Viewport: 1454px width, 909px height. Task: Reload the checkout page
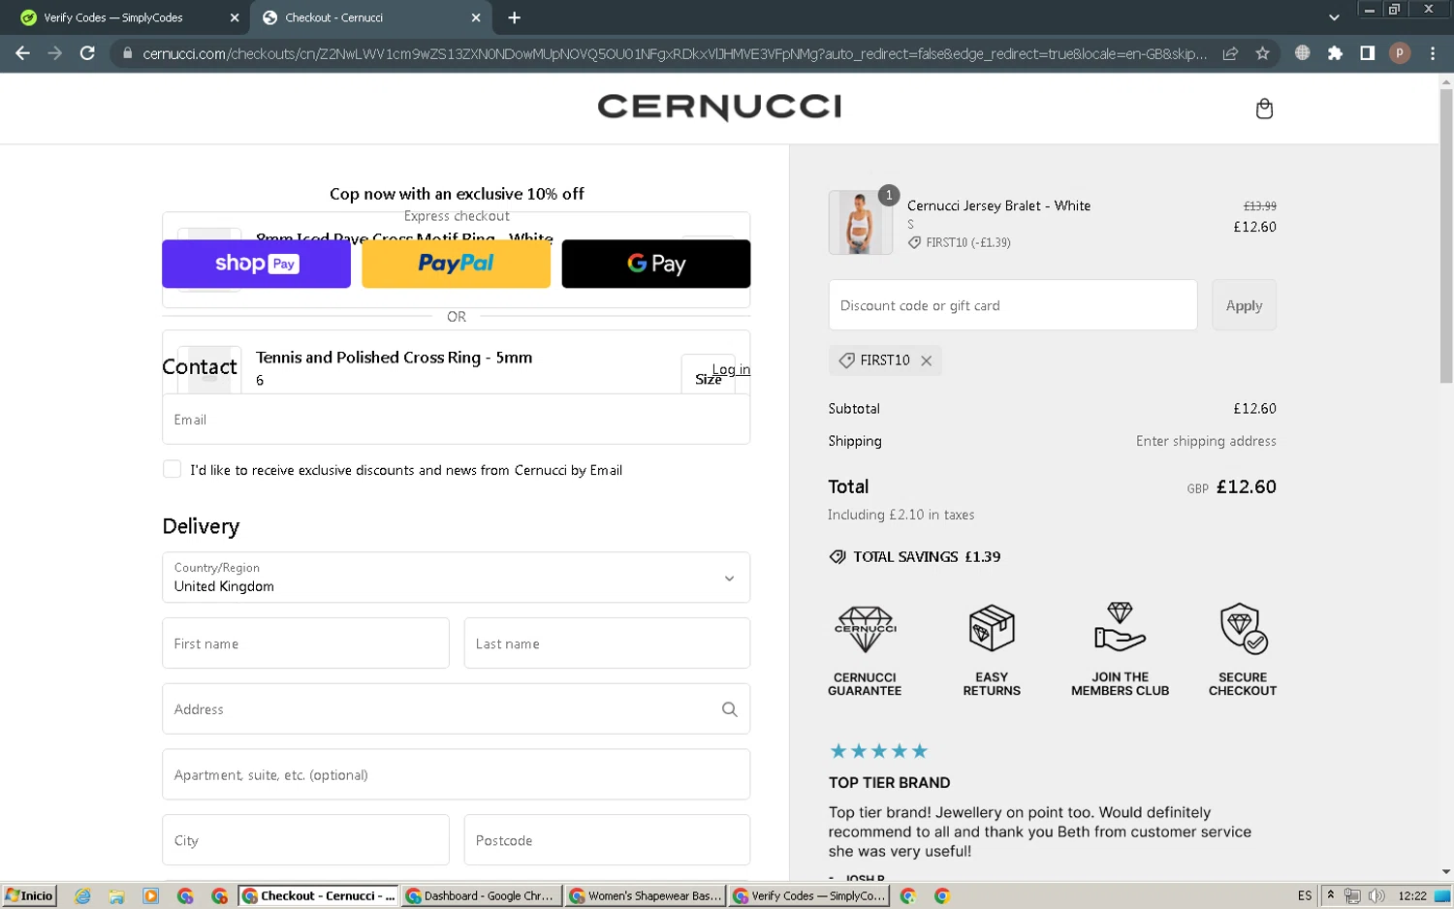coord(87,53)
